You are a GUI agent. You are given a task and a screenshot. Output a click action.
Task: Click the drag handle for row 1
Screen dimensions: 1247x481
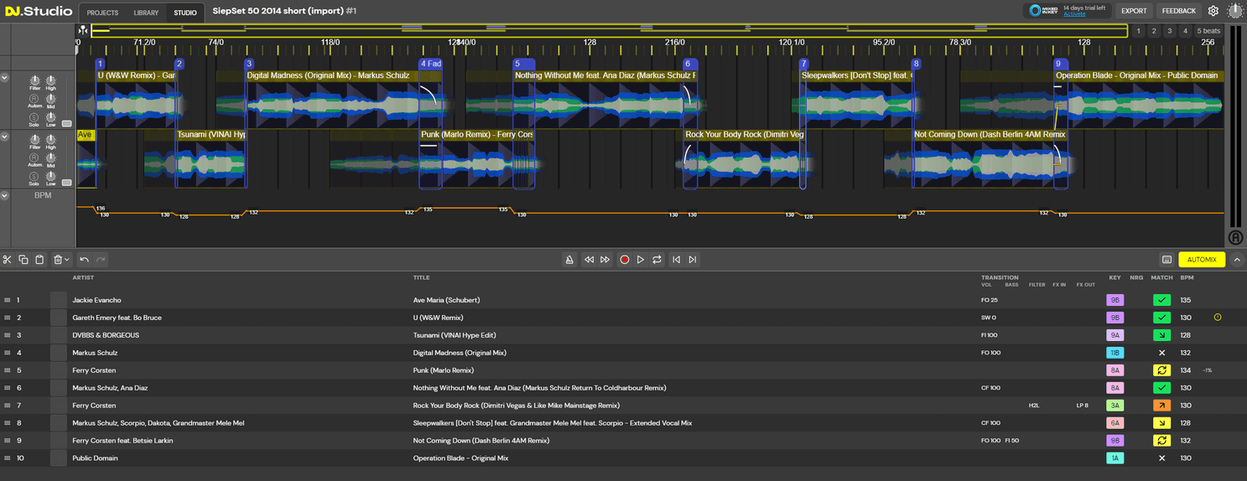click(7, 300)
